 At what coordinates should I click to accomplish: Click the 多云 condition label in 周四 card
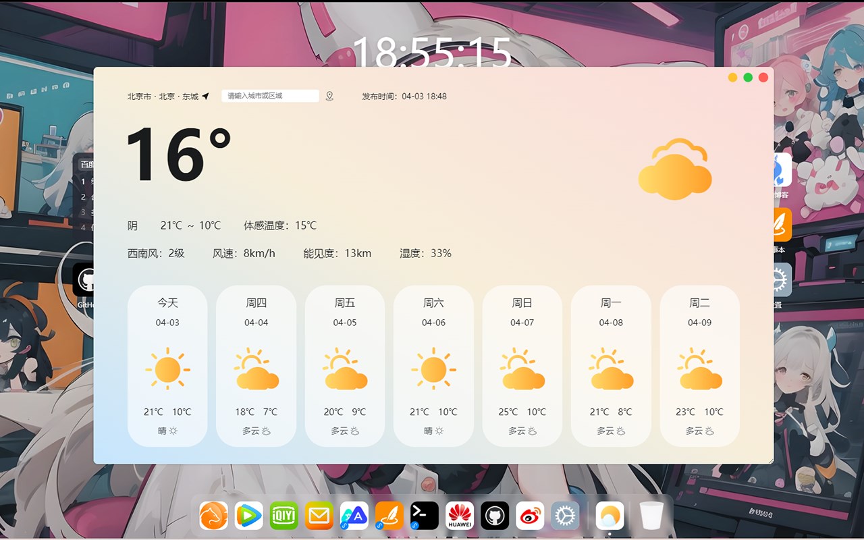[x=251, y=431]
